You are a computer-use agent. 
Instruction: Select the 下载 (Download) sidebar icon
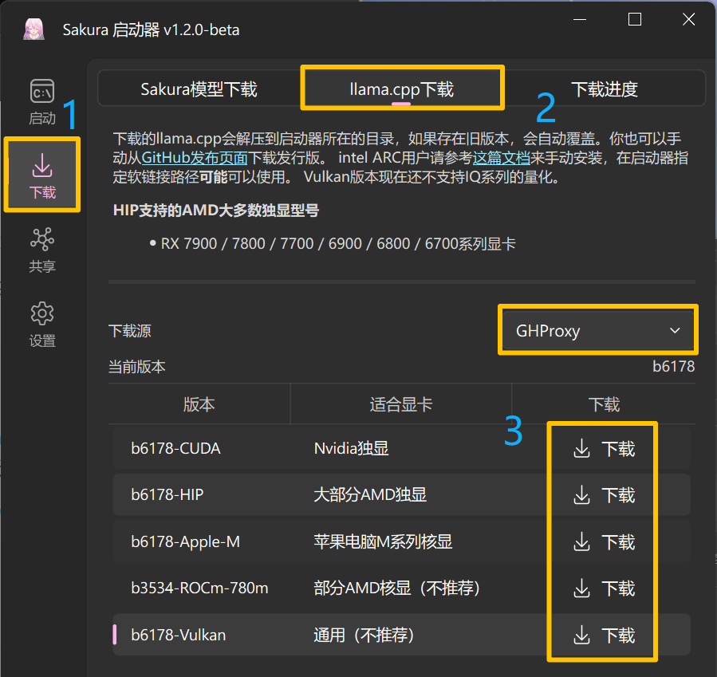click(42, 175)
